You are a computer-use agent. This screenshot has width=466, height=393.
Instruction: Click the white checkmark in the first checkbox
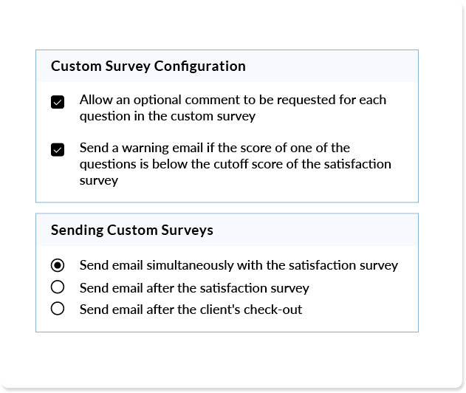[x=58, y=103]
